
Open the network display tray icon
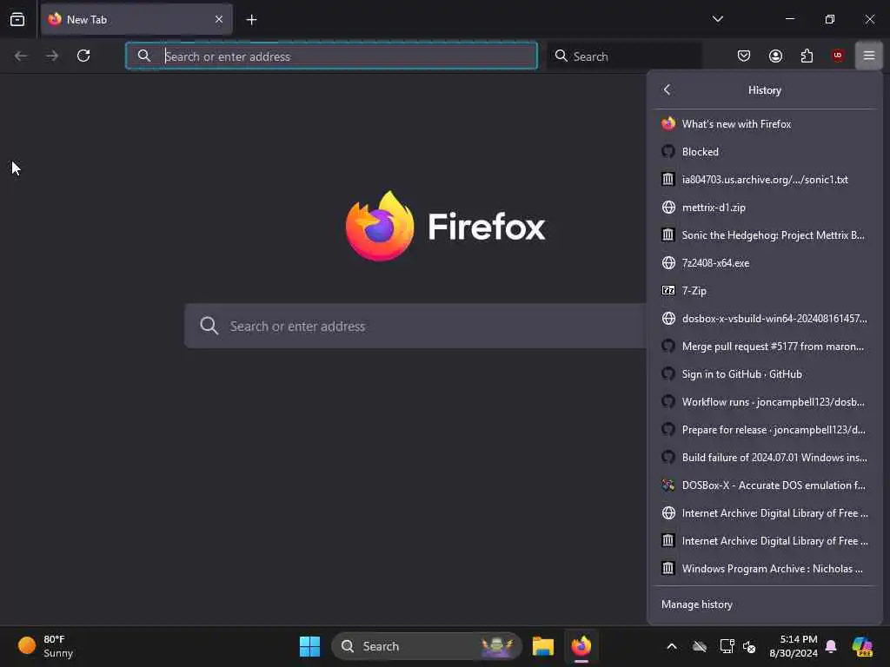[726, 646]
